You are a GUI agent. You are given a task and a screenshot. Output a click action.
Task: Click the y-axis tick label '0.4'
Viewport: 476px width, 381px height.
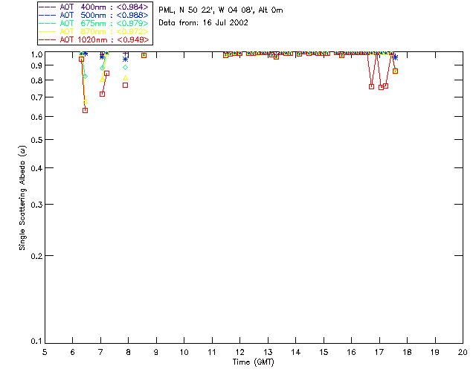(36, 168)
